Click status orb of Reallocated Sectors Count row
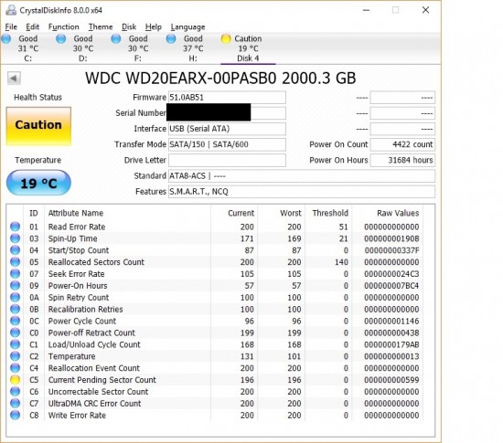503x443 pixels. [15, 262]
